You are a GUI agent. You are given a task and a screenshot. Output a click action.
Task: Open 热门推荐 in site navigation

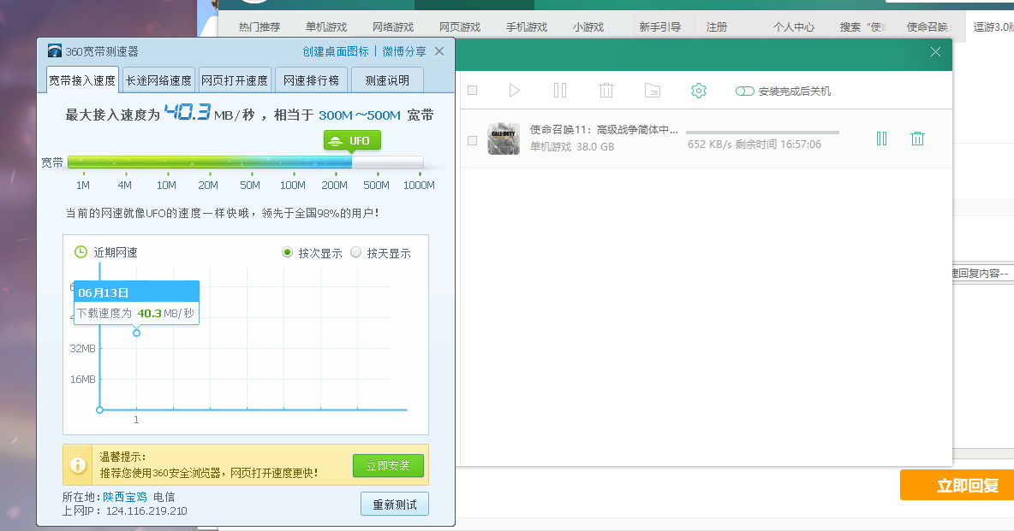coord(259,27)
